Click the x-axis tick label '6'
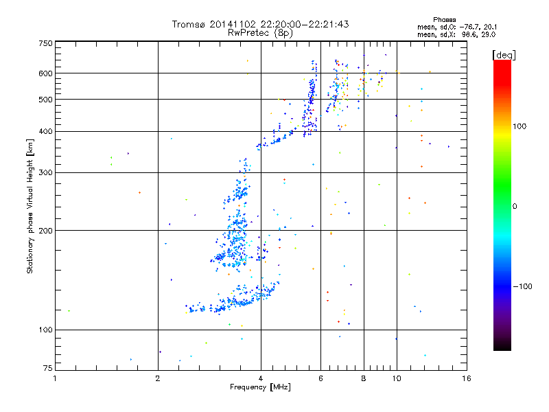 tap(320, 378)
